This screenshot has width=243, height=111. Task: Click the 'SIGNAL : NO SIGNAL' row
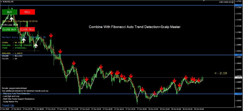(13, 43)
